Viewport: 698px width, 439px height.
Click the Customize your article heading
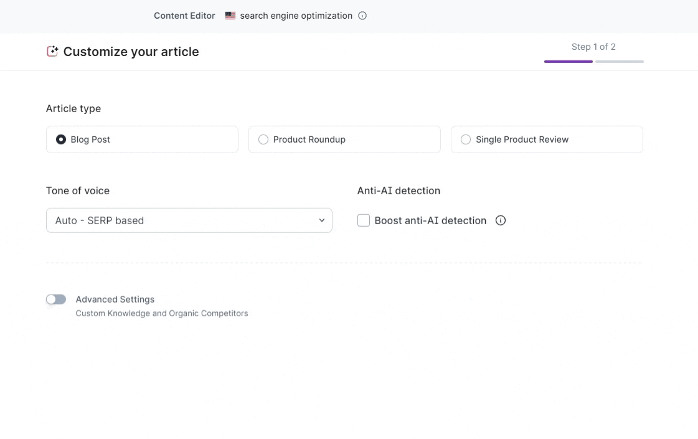(x=131, y=52)
